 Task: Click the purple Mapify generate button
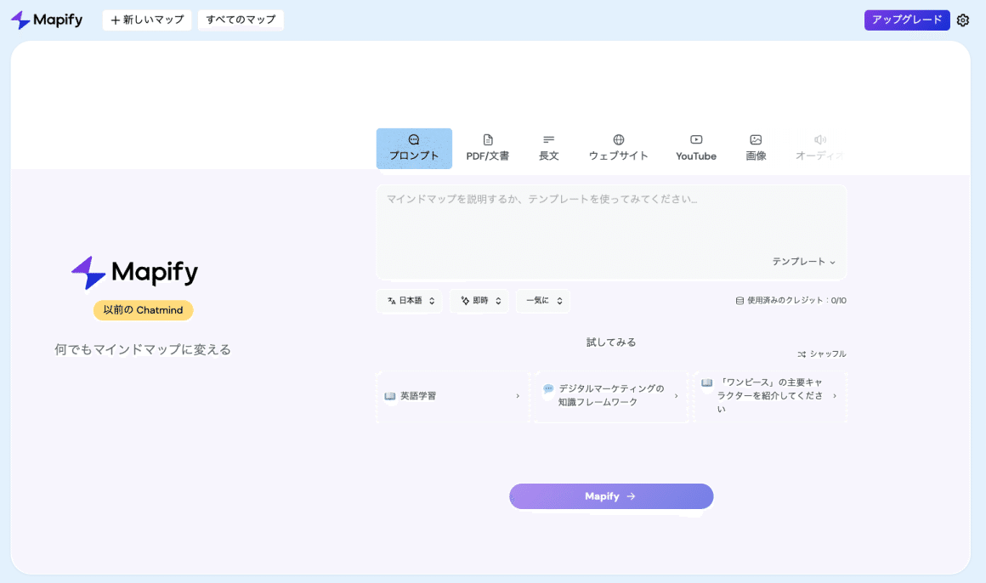point(611,496)
